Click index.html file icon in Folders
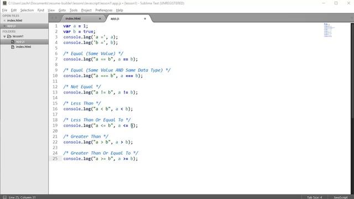This screenshot has height=199, width=354. tap(13, 47)
